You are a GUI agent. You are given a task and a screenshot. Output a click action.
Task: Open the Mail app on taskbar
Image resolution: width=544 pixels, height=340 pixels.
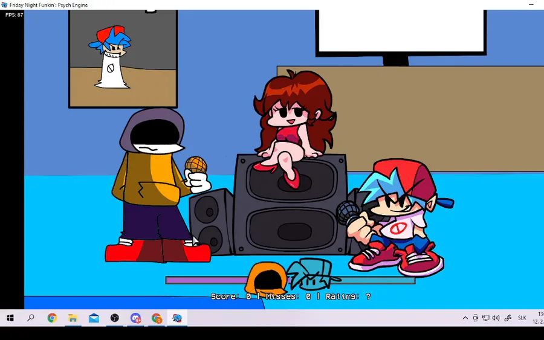tap(94, 318)
